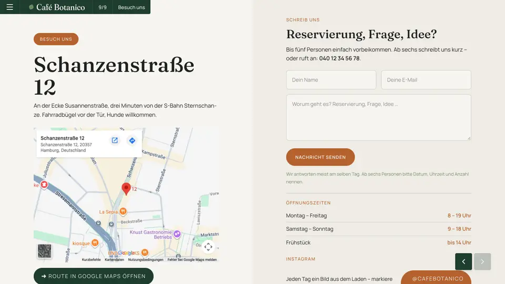Click phone number 040 12 34 56 78
The image size is (505, 284).
[x=339, y=58]
